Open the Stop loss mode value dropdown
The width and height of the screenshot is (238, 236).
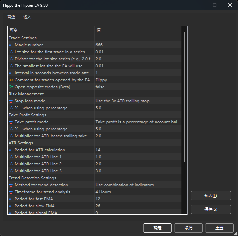coord(138,101)
